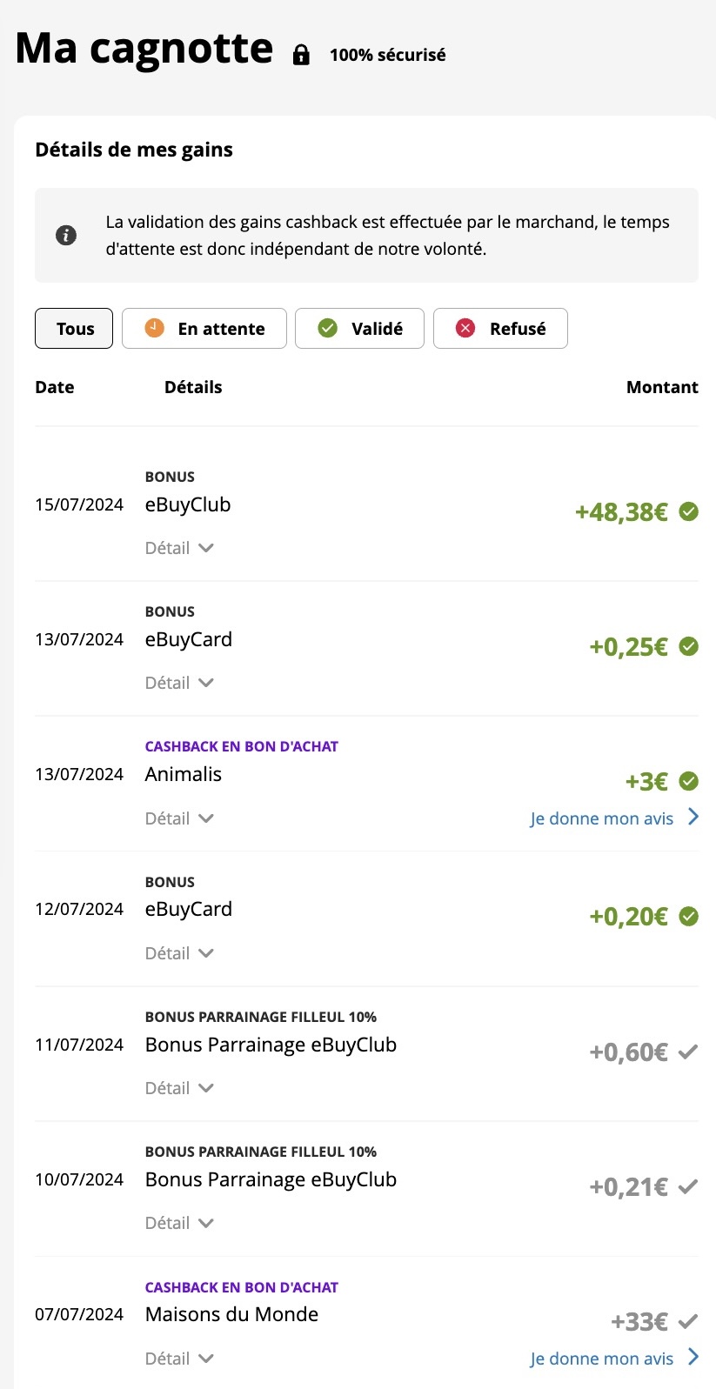Filter gains by En attente

point(204,329)
